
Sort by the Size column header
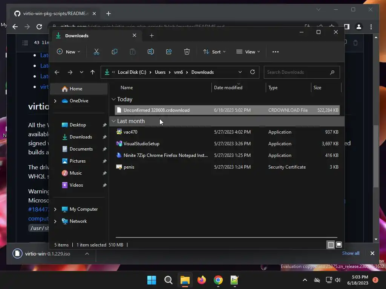pos(317,87)
